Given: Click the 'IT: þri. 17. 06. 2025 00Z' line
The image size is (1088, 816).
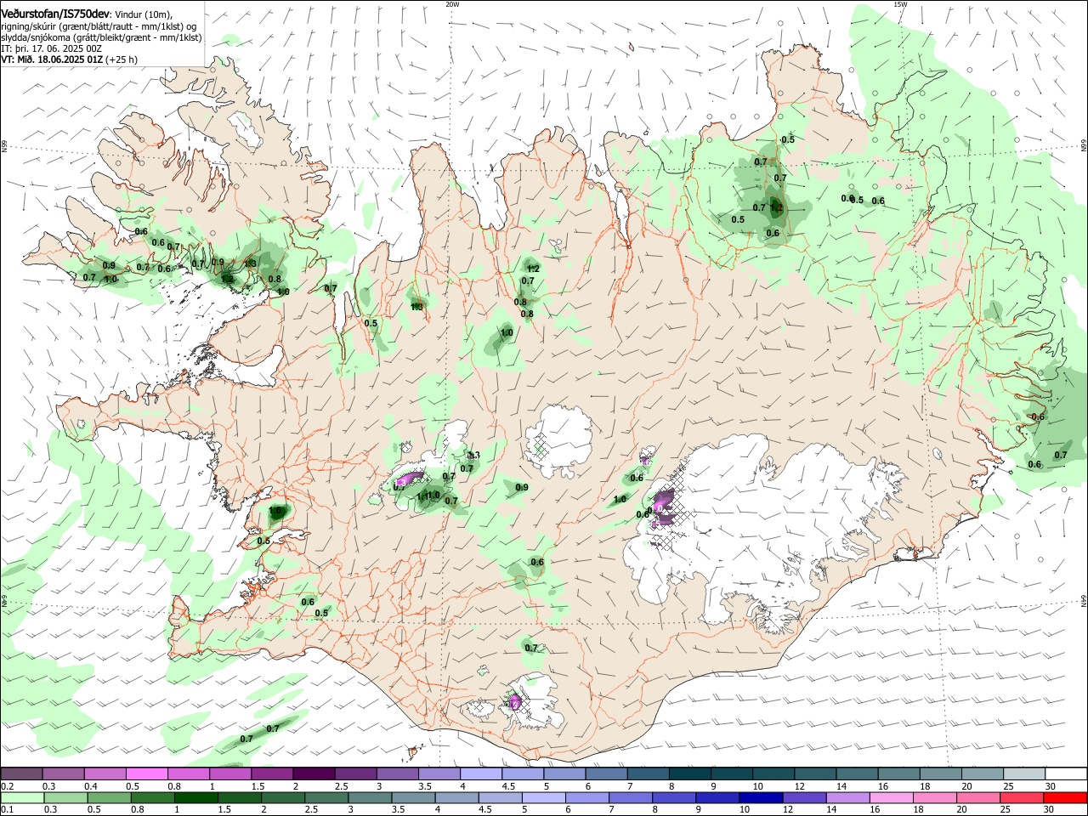Looking at the screenshot, I should [52, 48].
